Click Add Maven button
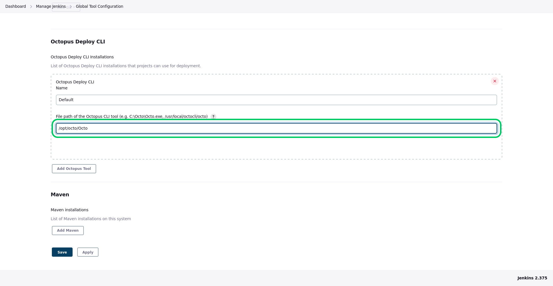 pyautogui.click(x=68, y=231)
